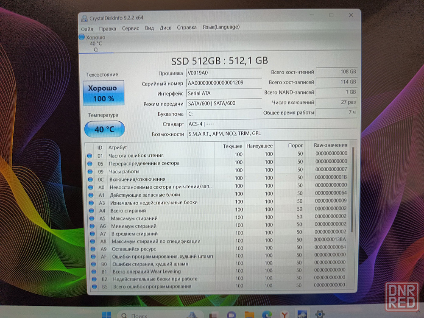The height and width of the screenshot is (318, 424).
Task: Click the Всего хост-записей value 114 GB
Action: [337, 82]
